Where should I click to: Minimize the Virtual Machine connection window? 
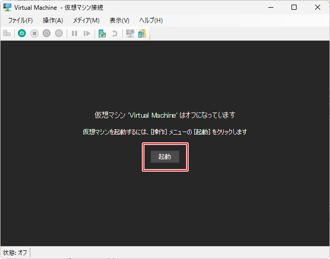tap(270, 7)
